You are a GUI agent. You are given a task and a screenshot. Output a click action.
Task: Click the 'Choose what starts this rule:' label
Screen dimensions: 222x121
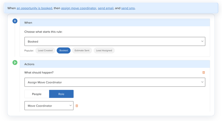coord(43,32)
